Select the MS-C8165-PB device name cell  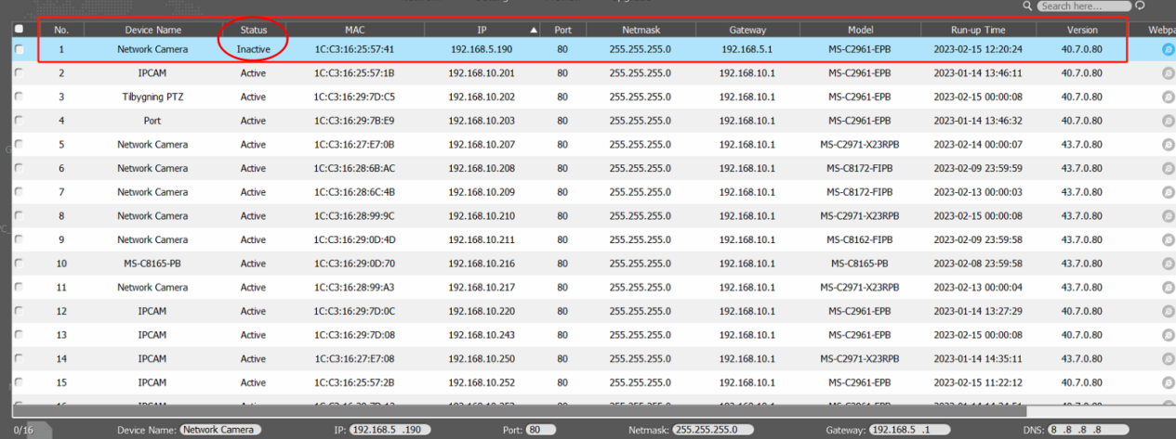[x=152, y=264]
